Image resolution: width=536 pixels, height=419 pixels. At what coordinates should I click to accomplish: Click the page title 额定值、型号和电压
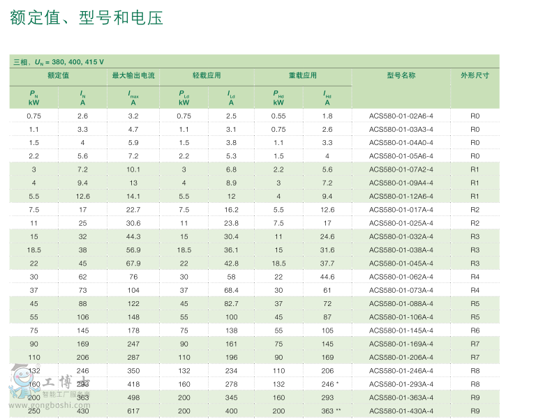tap(87, 18)
